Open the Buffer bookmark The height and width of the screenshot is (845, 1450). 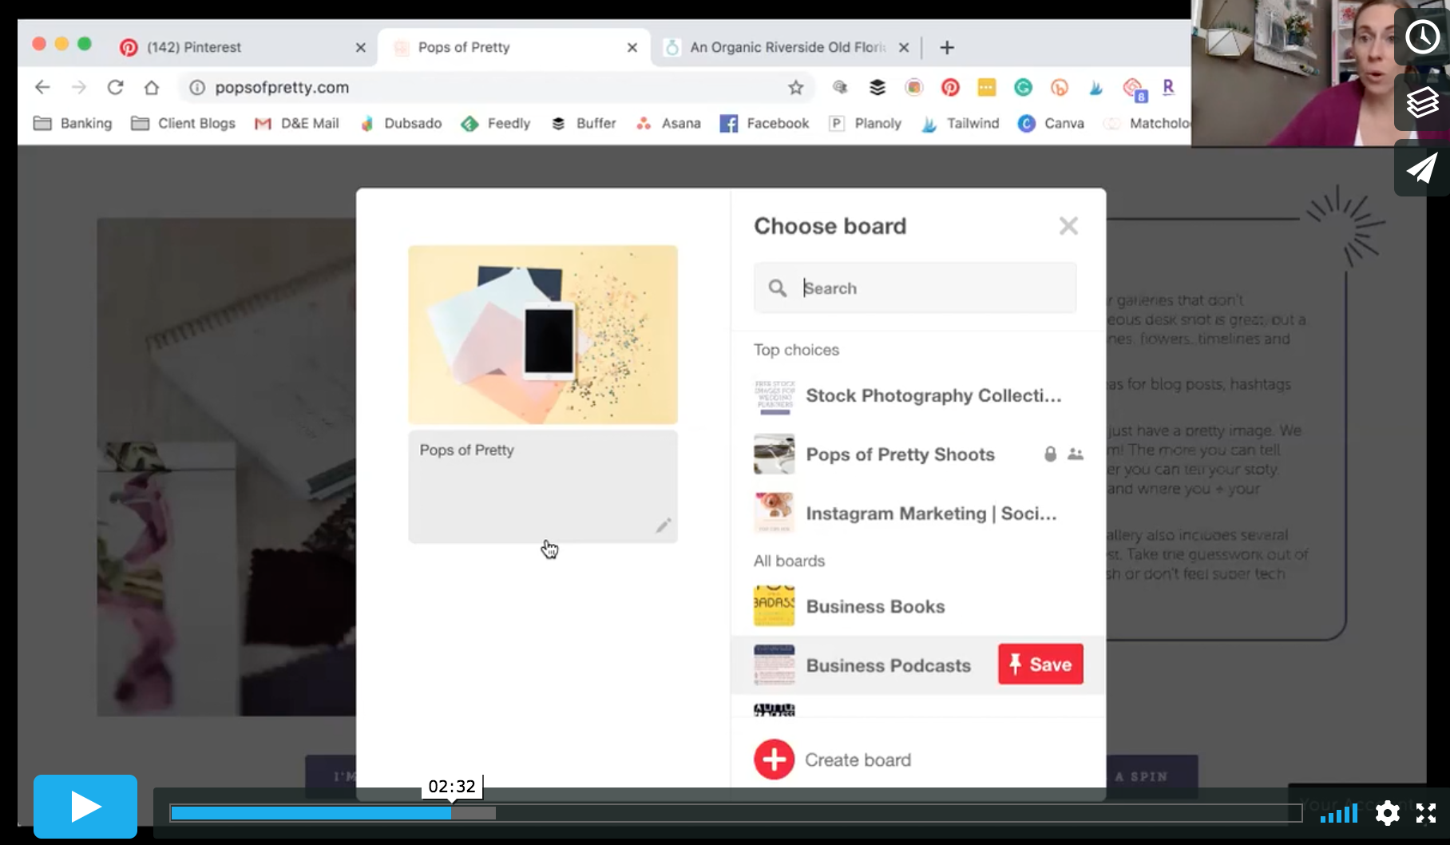tap(584, 123)
